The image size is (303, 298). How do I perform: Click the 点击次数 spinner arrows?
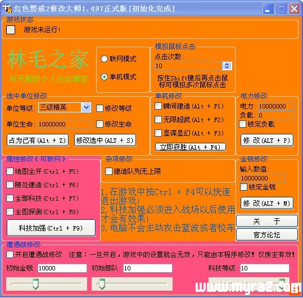pyautogui.click(x=227, y=66)
